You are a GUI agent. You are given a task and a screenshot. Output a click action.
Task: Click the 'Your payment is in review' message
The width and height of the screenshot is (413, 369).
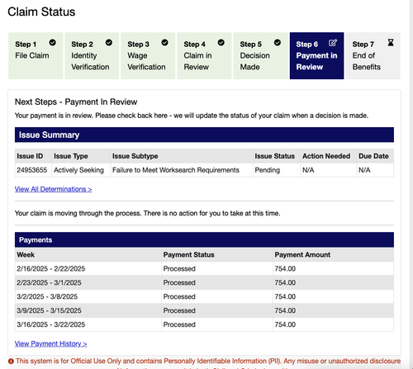click(x=192, y=116)
